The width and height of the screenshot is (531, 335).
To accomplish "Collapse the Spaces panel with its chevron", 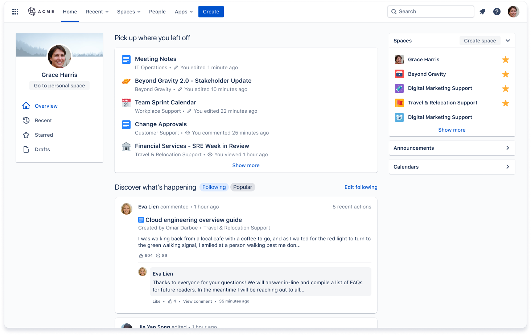I will tap(508, 40).
